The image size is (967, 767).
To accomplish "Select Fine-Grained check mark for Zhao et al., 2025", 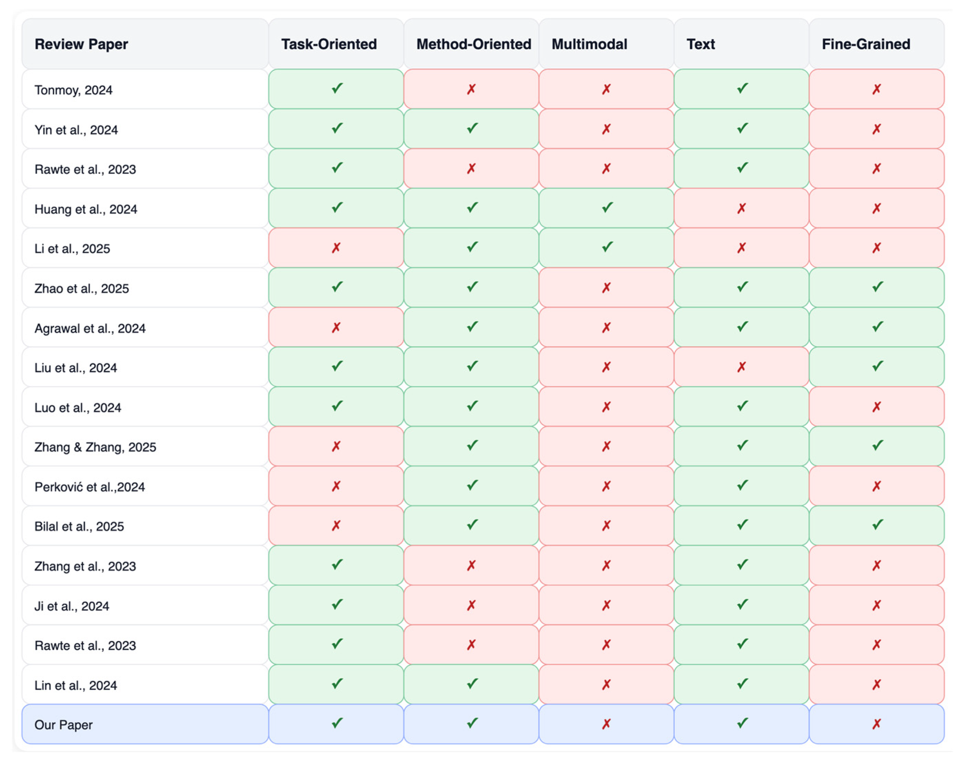I will (877, 287).
